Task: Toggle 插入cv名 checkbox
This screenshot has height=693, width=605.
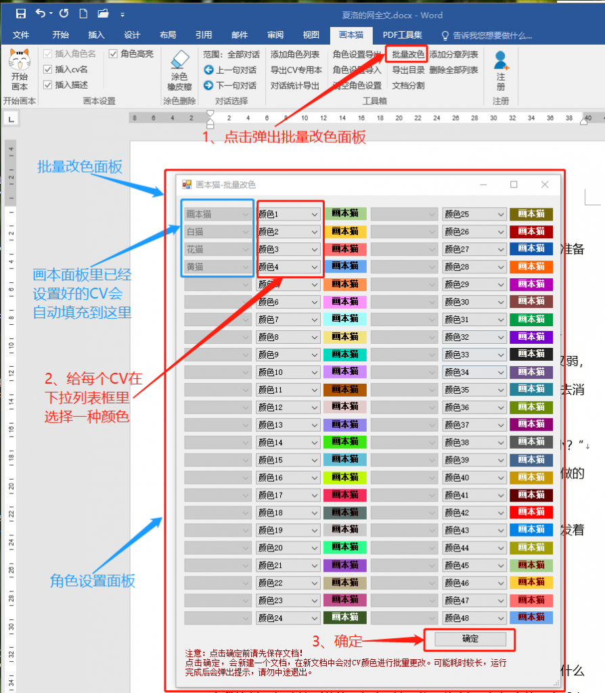Action: (x=48, y=70)
